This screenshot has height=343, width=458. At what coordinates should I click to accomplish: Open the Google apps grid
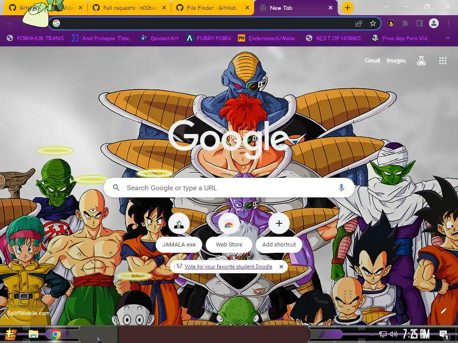(443, 61)
